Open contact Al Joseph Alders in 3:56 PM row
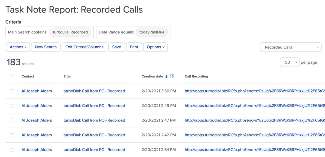 pyautogui.click(x=37, y=91)
